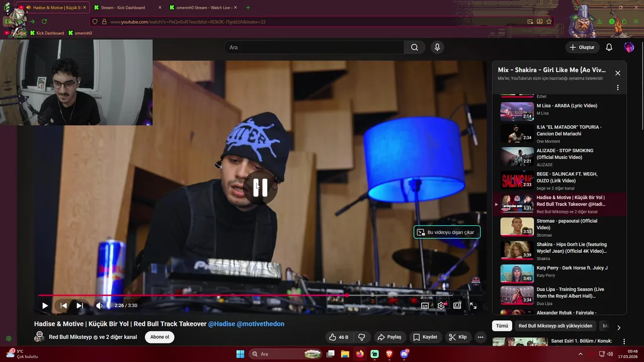Play the video with the play button
Image resolution: width=644 pixels, height=362 pixels.
pyautogui.click(x=45, y=306)
